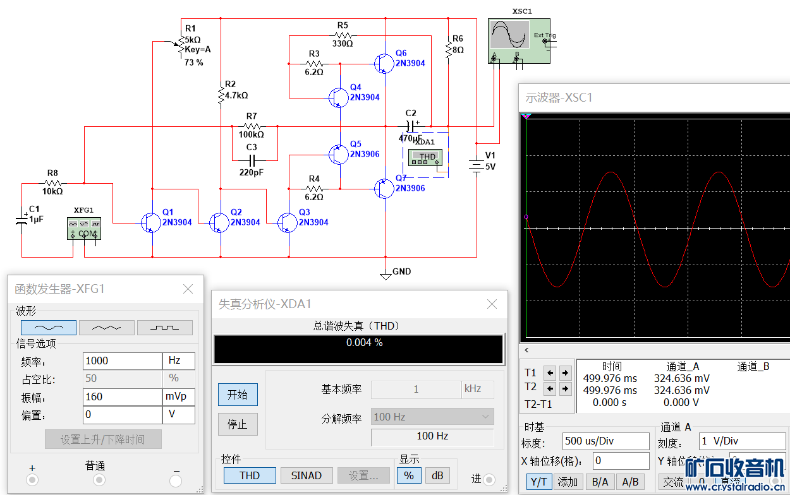Click 开始 to start distortion analysis
Viewport: 790px width, 495px height.
tap(238, 395)
